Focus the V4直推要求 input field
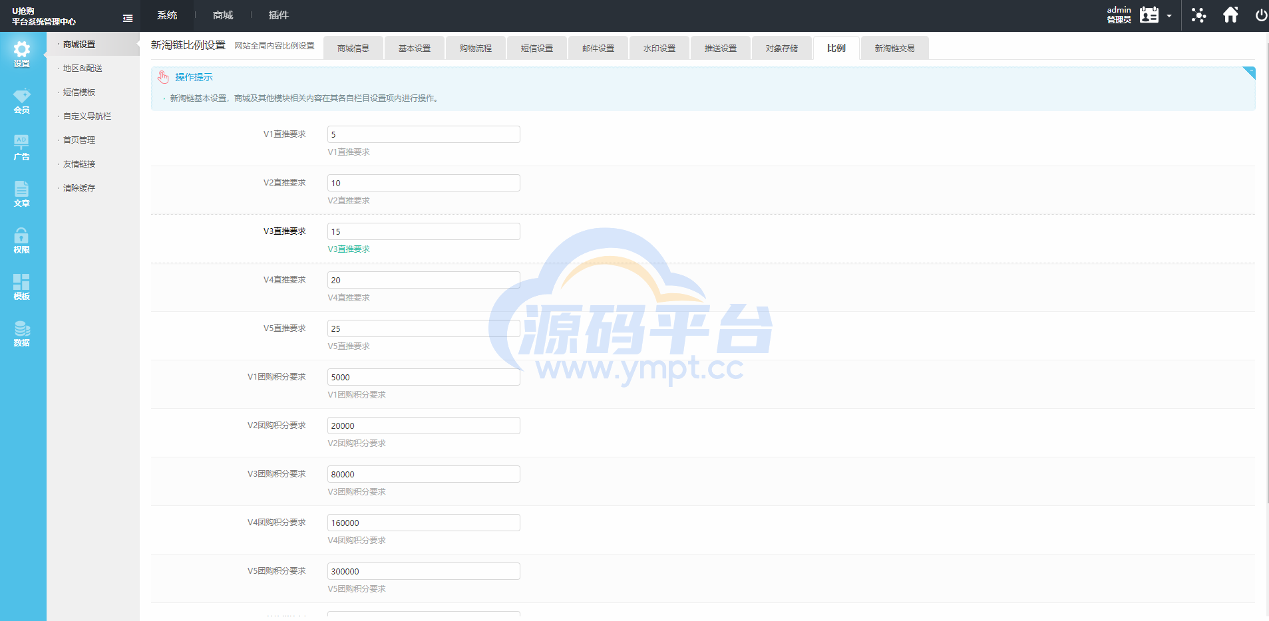Viewport: 1269px width, 621px height. click(424, 280)
